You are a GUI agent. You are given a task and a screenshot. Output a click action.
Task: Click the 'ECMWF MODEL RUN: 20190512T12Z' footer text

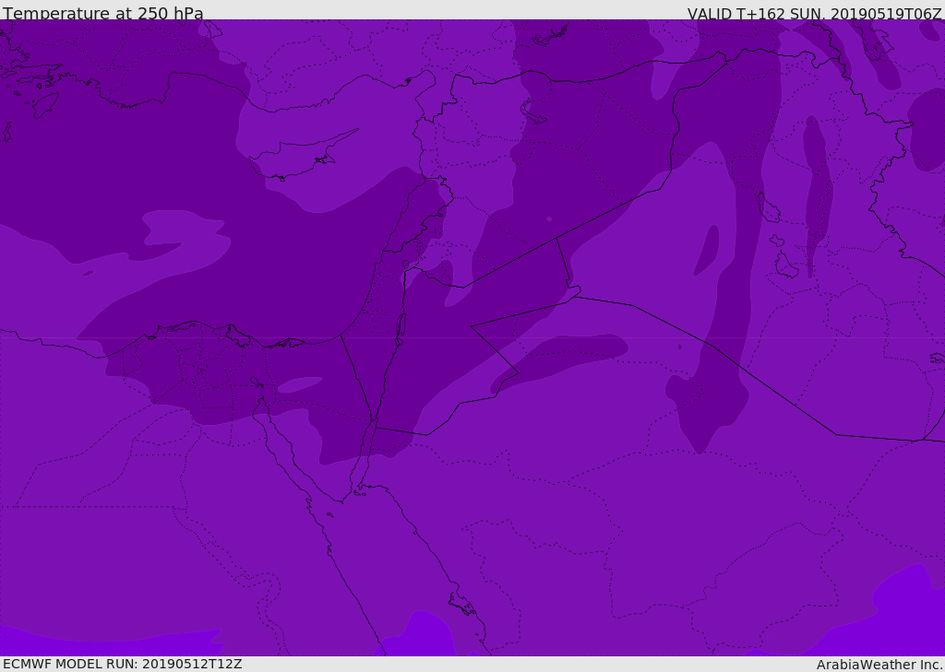[123, 664]
